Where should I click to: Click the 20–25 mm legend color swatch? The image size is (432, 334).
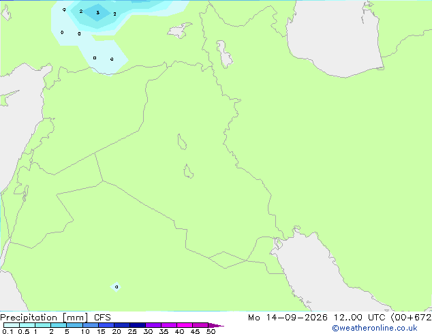pos(122,325)
